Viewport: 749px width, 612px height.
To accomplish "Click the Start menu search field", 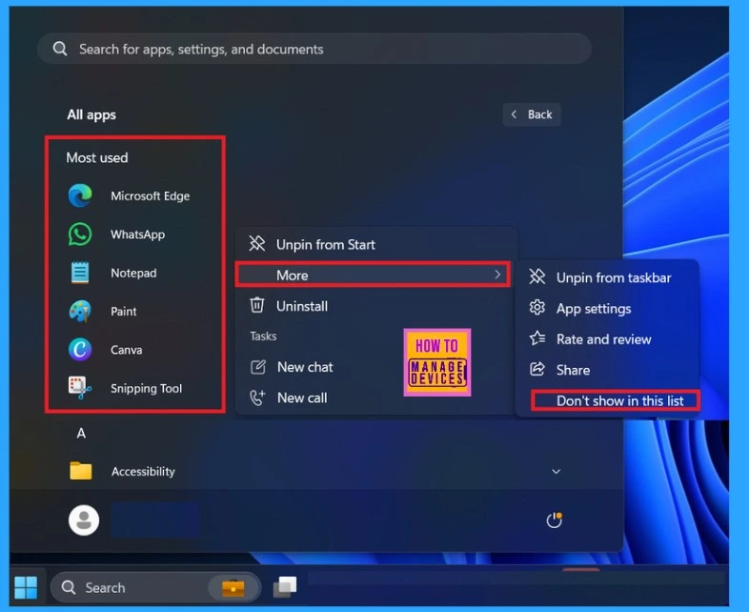I will tap(314, 49).
